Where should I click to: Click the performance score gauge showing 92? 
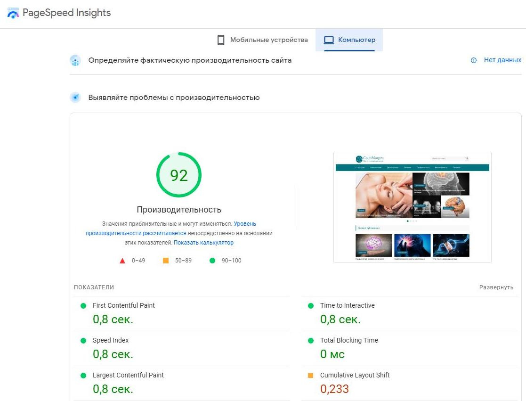[179, 175]
